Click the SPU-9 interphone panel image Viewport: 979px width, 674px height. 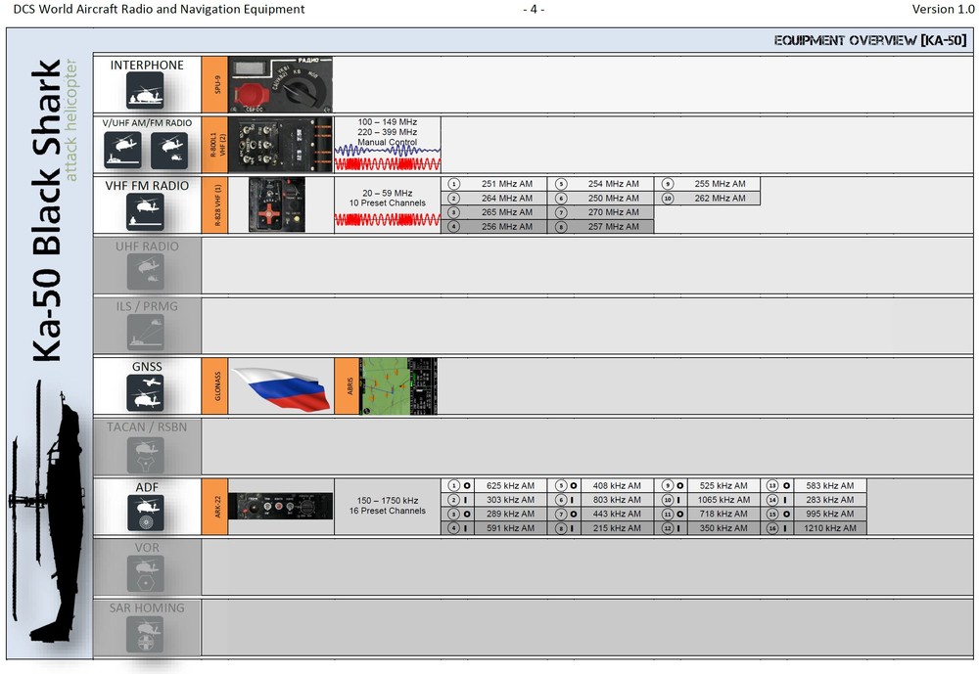[x=280, y=84]
